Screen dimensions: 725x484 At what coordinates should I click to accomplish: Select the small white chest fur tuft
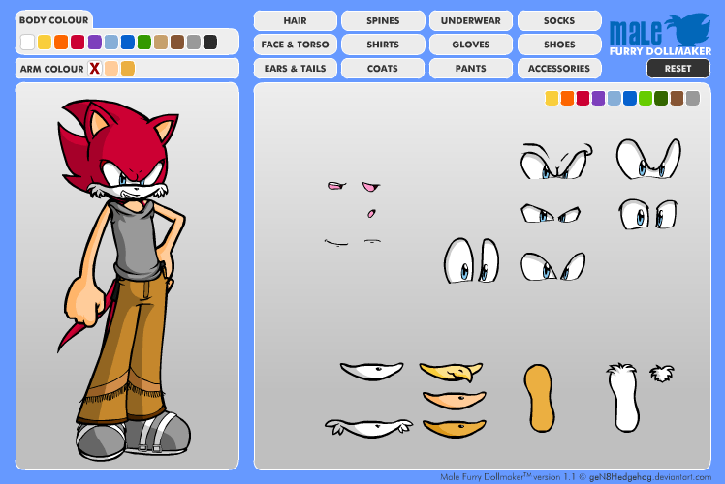point(662,373)
